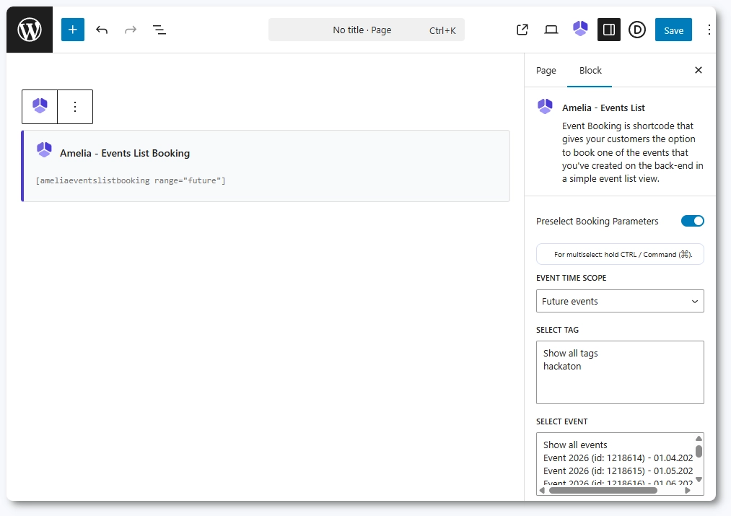This screenshot has height=516, width=731.
Task: Open the No title · Page command bar
Action: coord(367,30)
